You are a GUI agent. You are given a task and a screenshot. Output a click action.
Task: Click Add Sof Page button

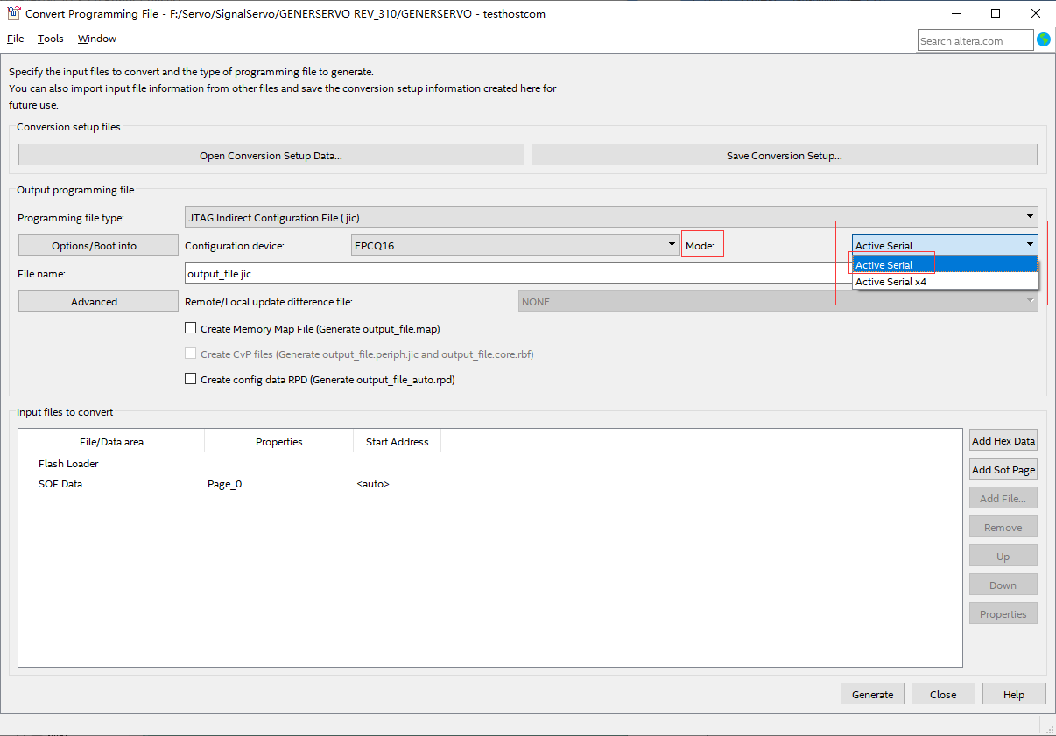(1003, 470)
